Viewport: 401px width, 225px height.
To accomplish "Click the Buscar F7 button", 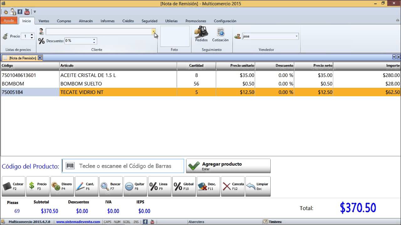I will coord(111,187).
